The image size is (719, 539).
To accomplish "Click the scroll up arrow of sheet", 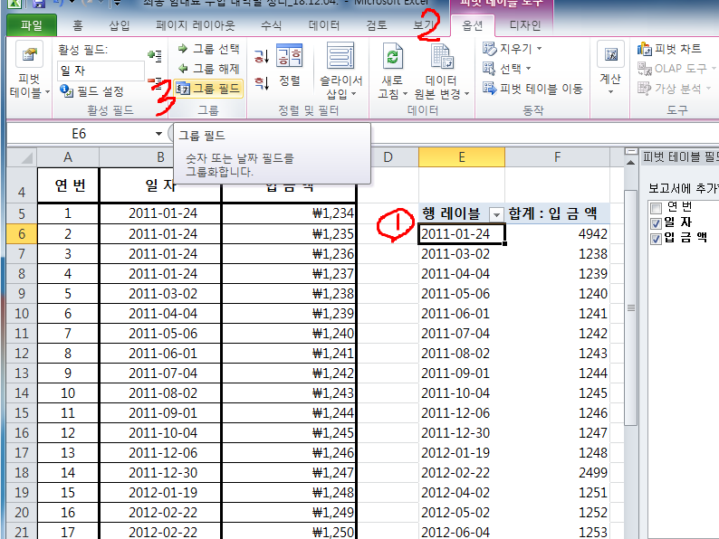I will [x=631, y=162].
